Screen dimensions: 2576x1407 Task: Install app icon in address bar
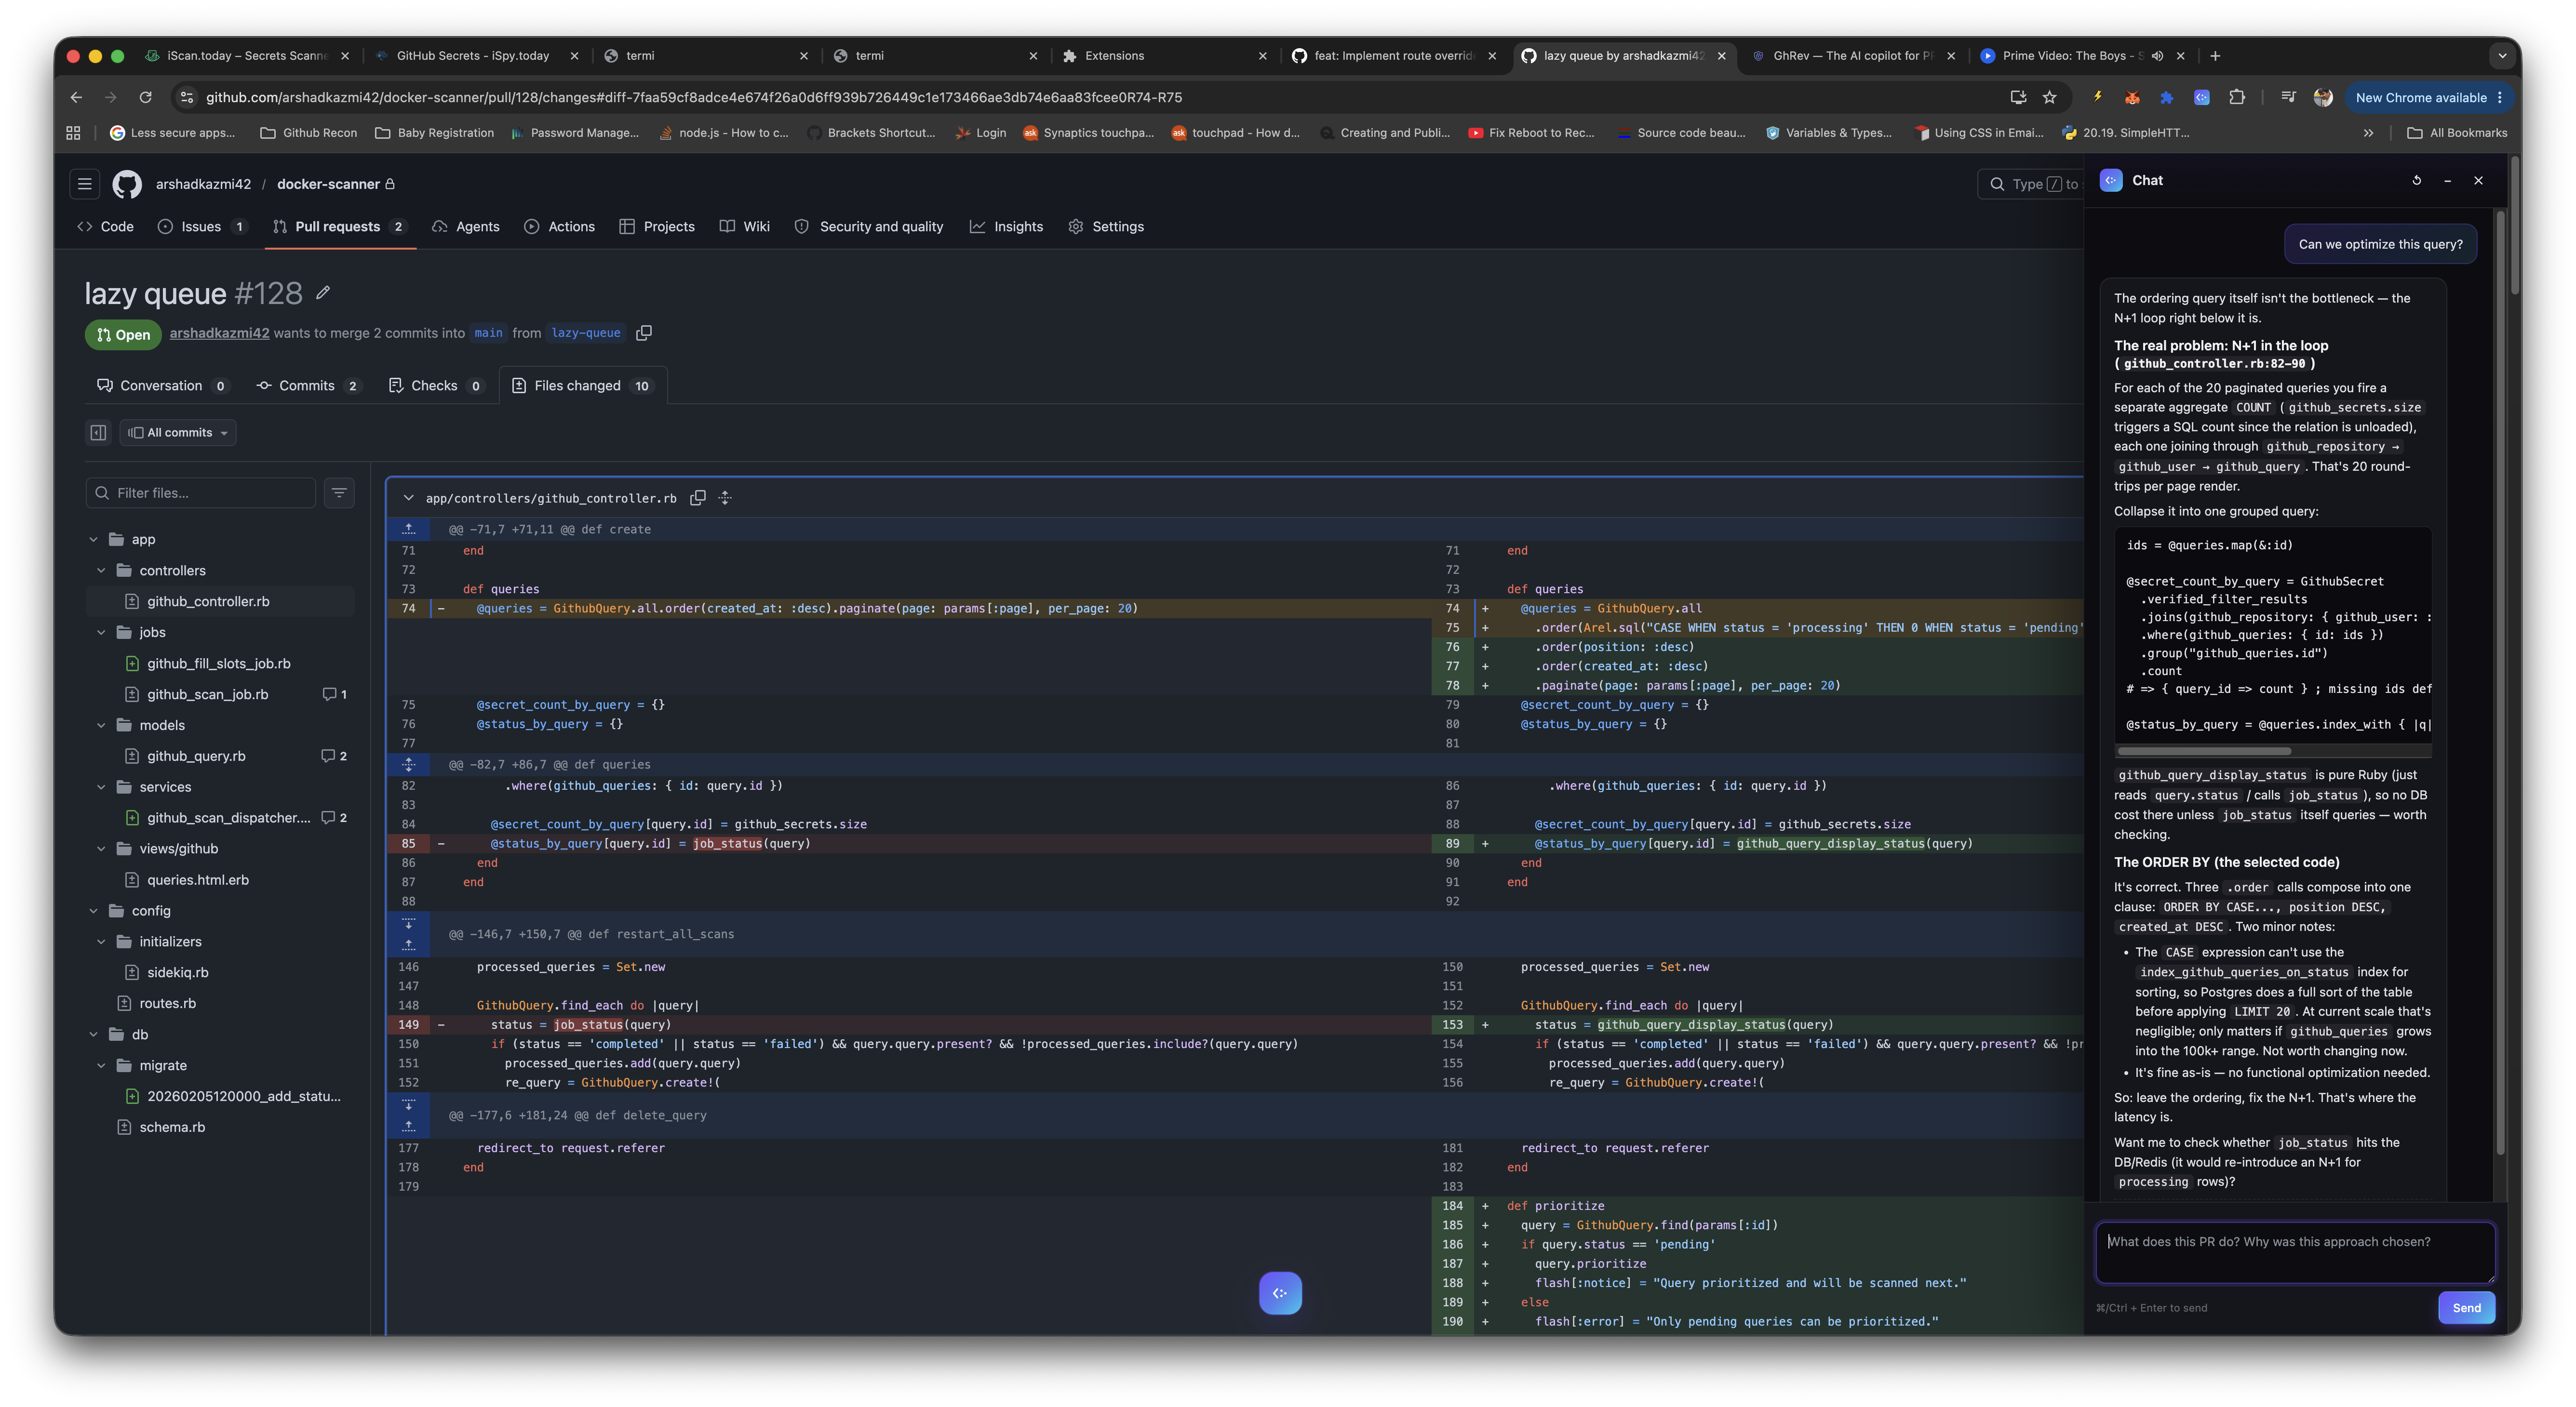click(x=2018, y=97)
